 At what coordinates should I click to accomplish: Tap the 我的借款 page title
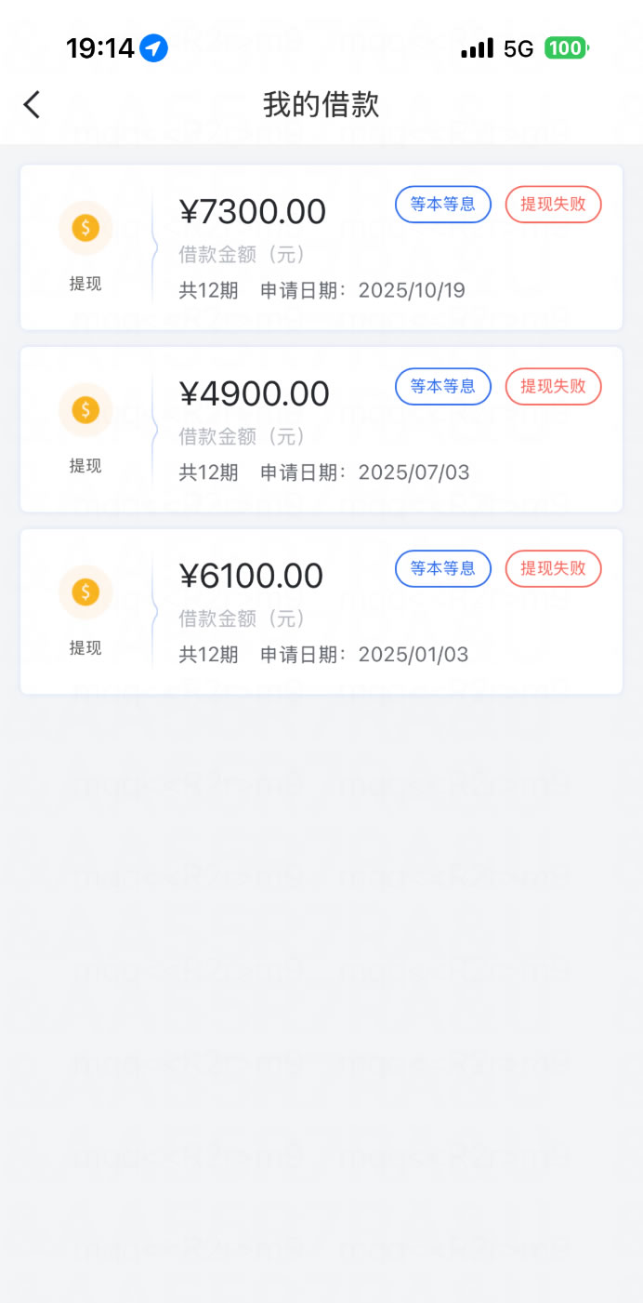click(321, 104)
